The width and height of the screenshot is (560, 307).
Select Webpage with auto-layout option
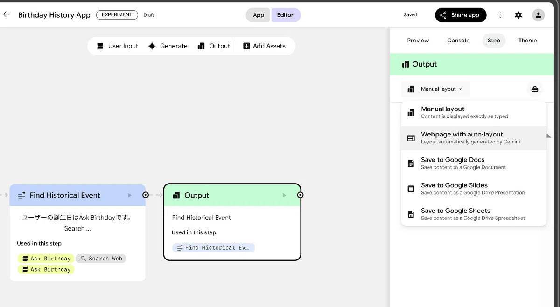tap(474, 138)
